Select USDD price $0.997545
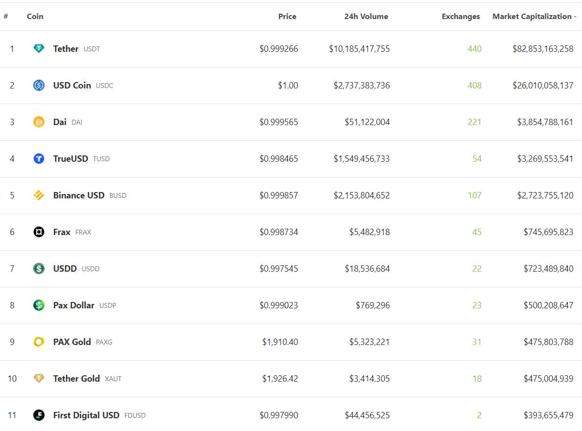This screenshot has width=582, height=431. (x=279, y=268)
